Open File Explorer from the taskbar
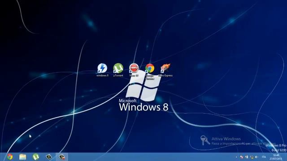Screen dimensions: 287x161 coord(23,157)
